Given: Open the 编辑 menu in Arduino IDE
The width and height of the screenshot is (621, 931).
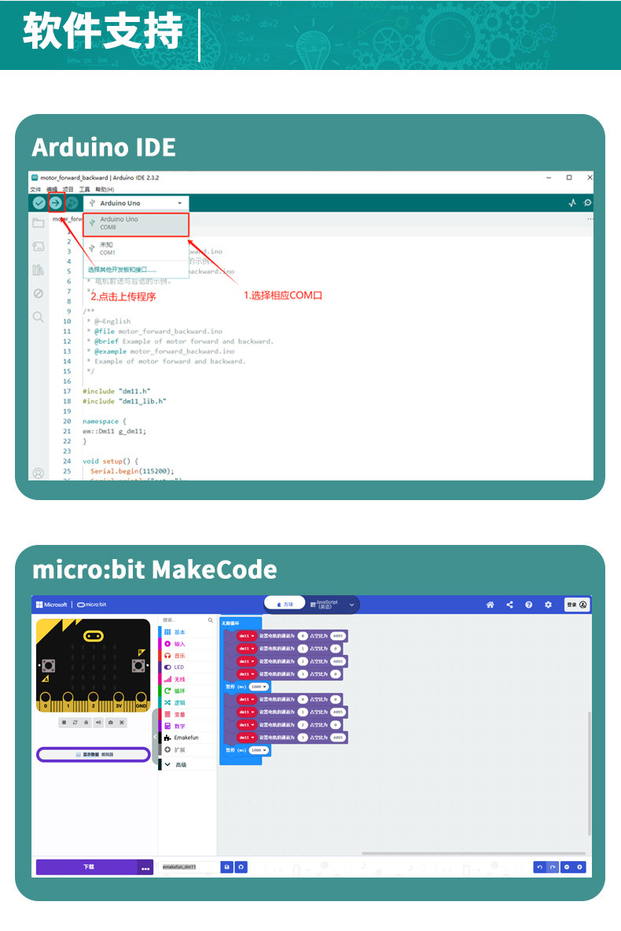Looking at the screenshot, I should pyautogui.click(x=52, y=190).
